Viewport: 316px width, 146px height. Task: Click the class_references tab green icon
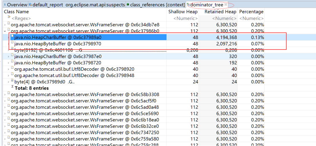click(128, 5)
